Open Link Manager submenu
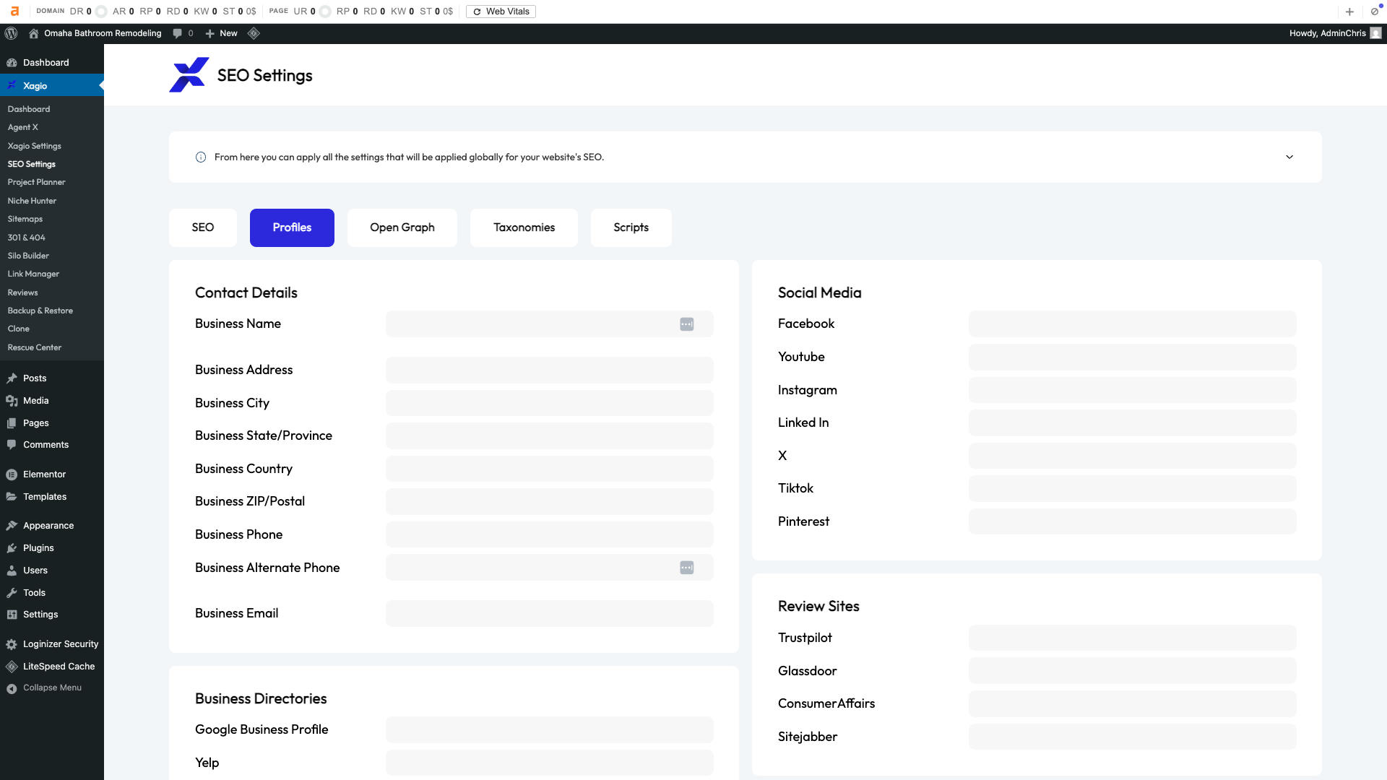Viewport: 1387px width, 780px height. point(33,274)
